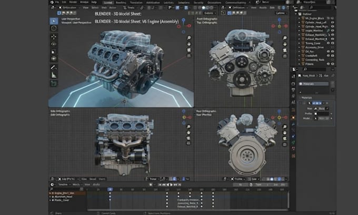Click Play animation in the timeline
The width and height of the screenshot is (358, 215).
point(172,185)
